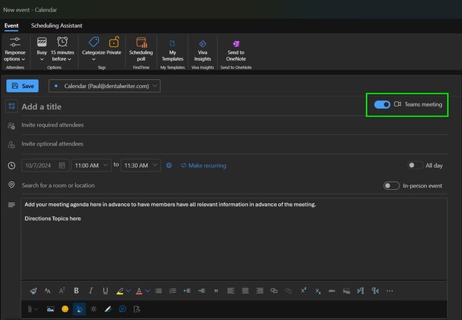Open the Busy status dropdown

coord(42,49)
